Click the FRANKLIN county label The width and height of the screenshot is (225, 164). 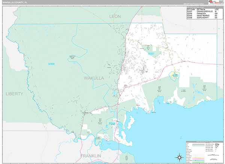click(x=91, y=156)
